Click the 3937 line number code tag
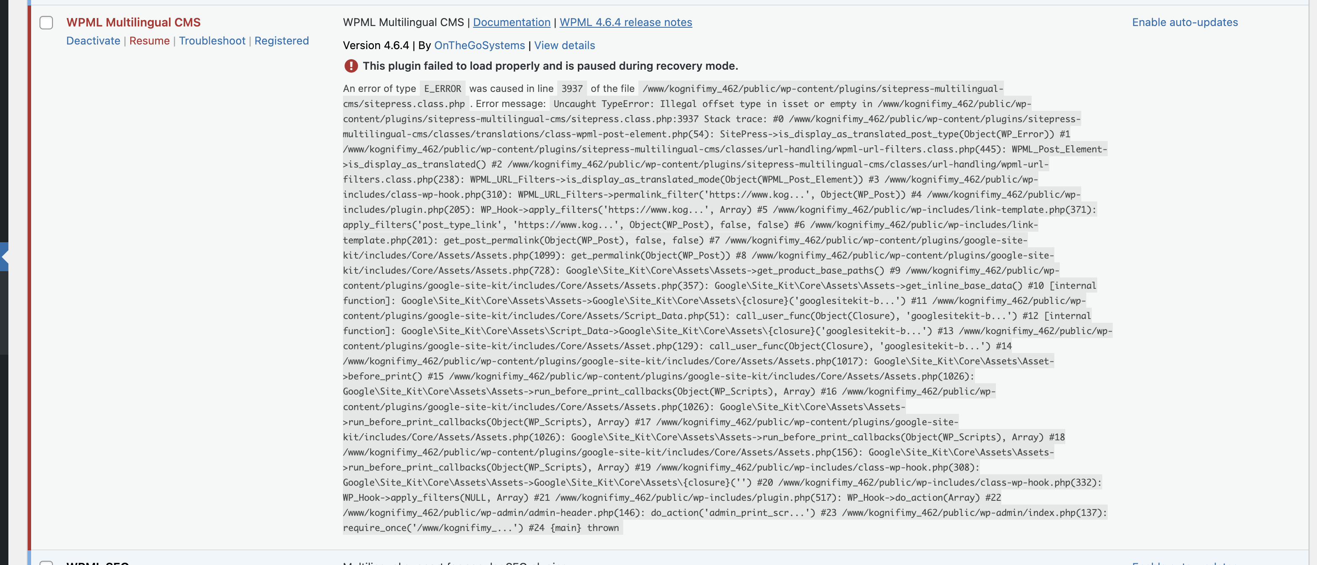1317x565 pixels. coord(572,89)
